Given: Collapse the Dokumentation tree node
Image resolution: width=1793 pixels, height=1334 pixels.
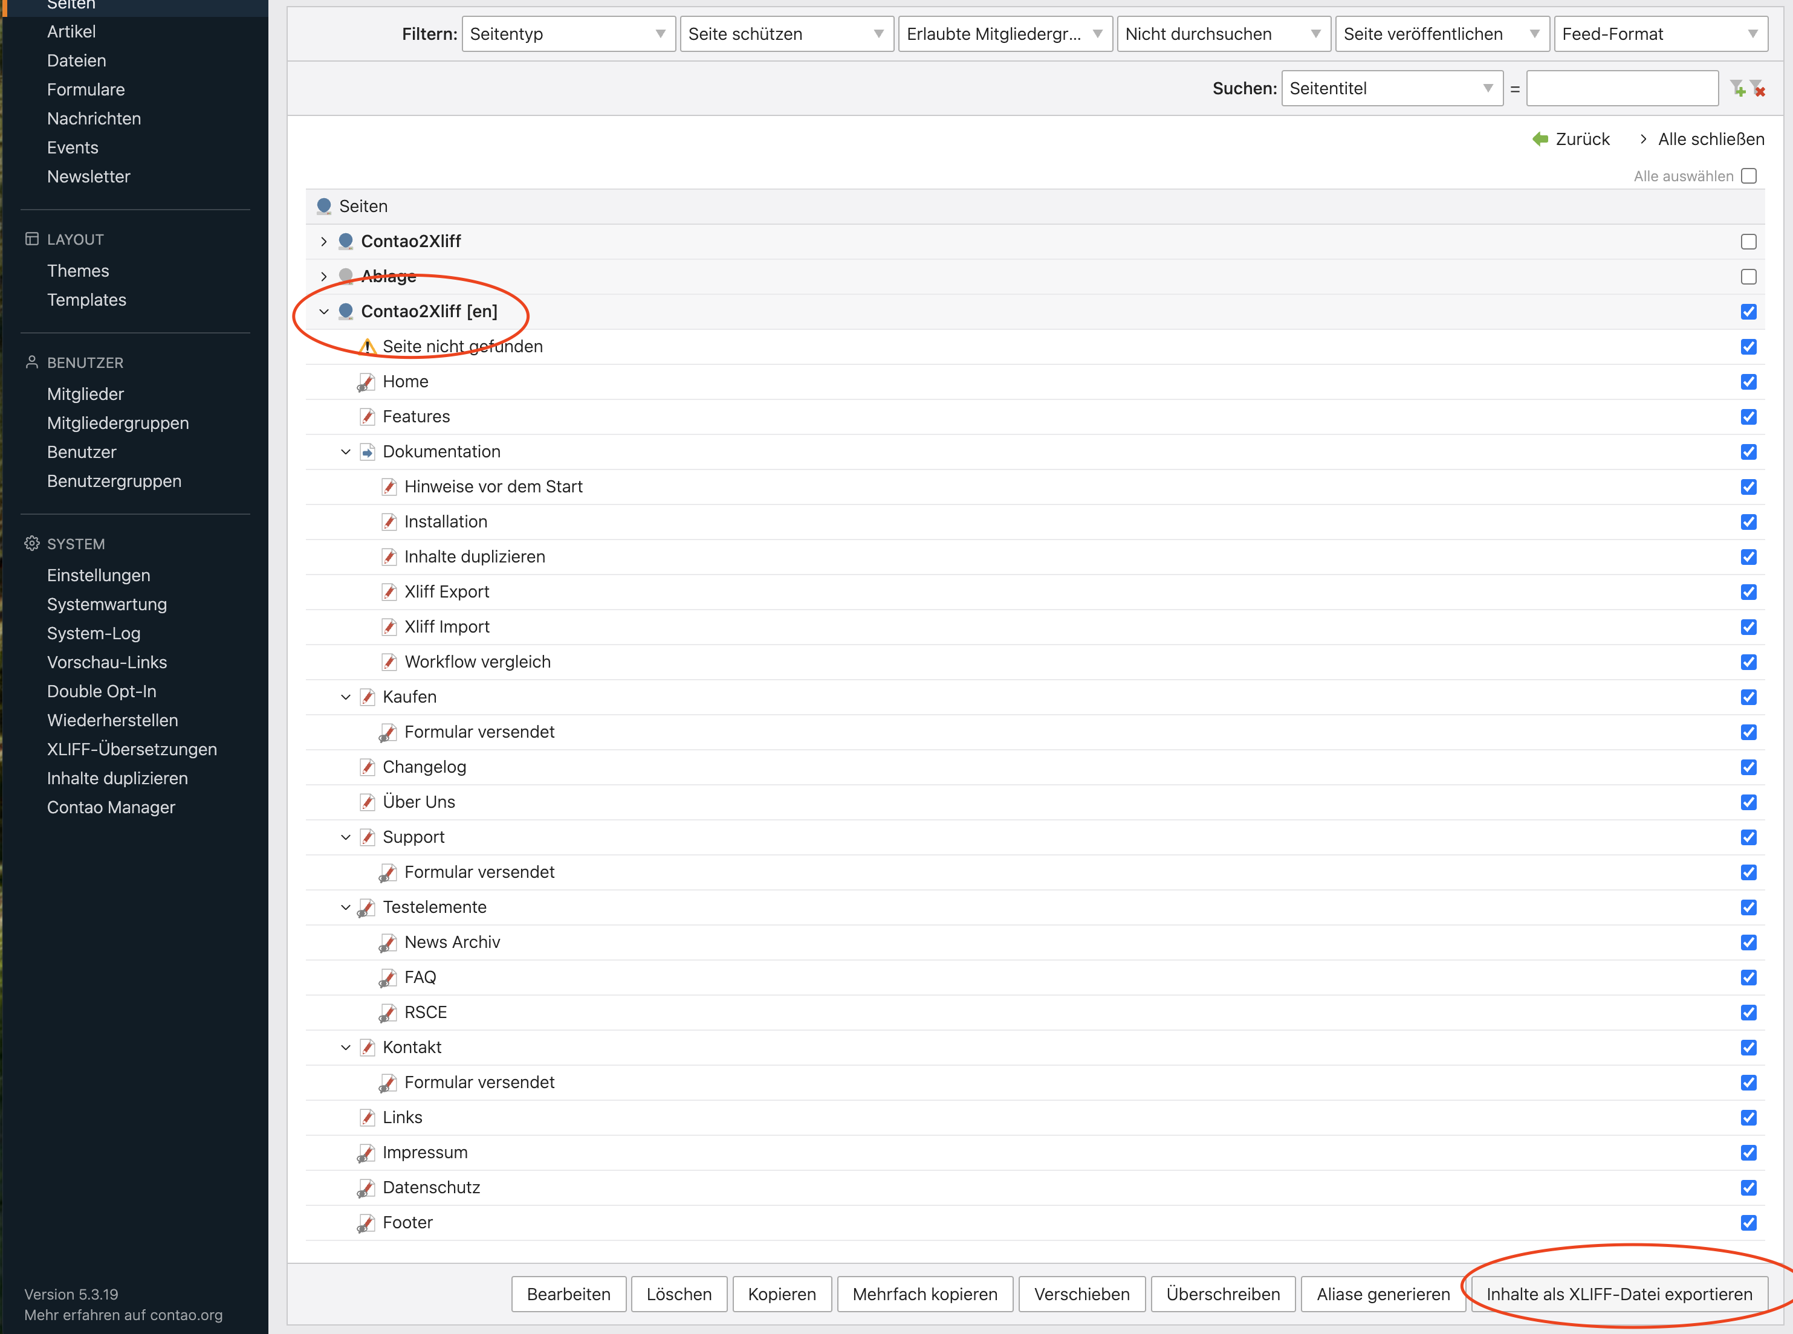Looking at the screenshot, I should click(346, 452).
